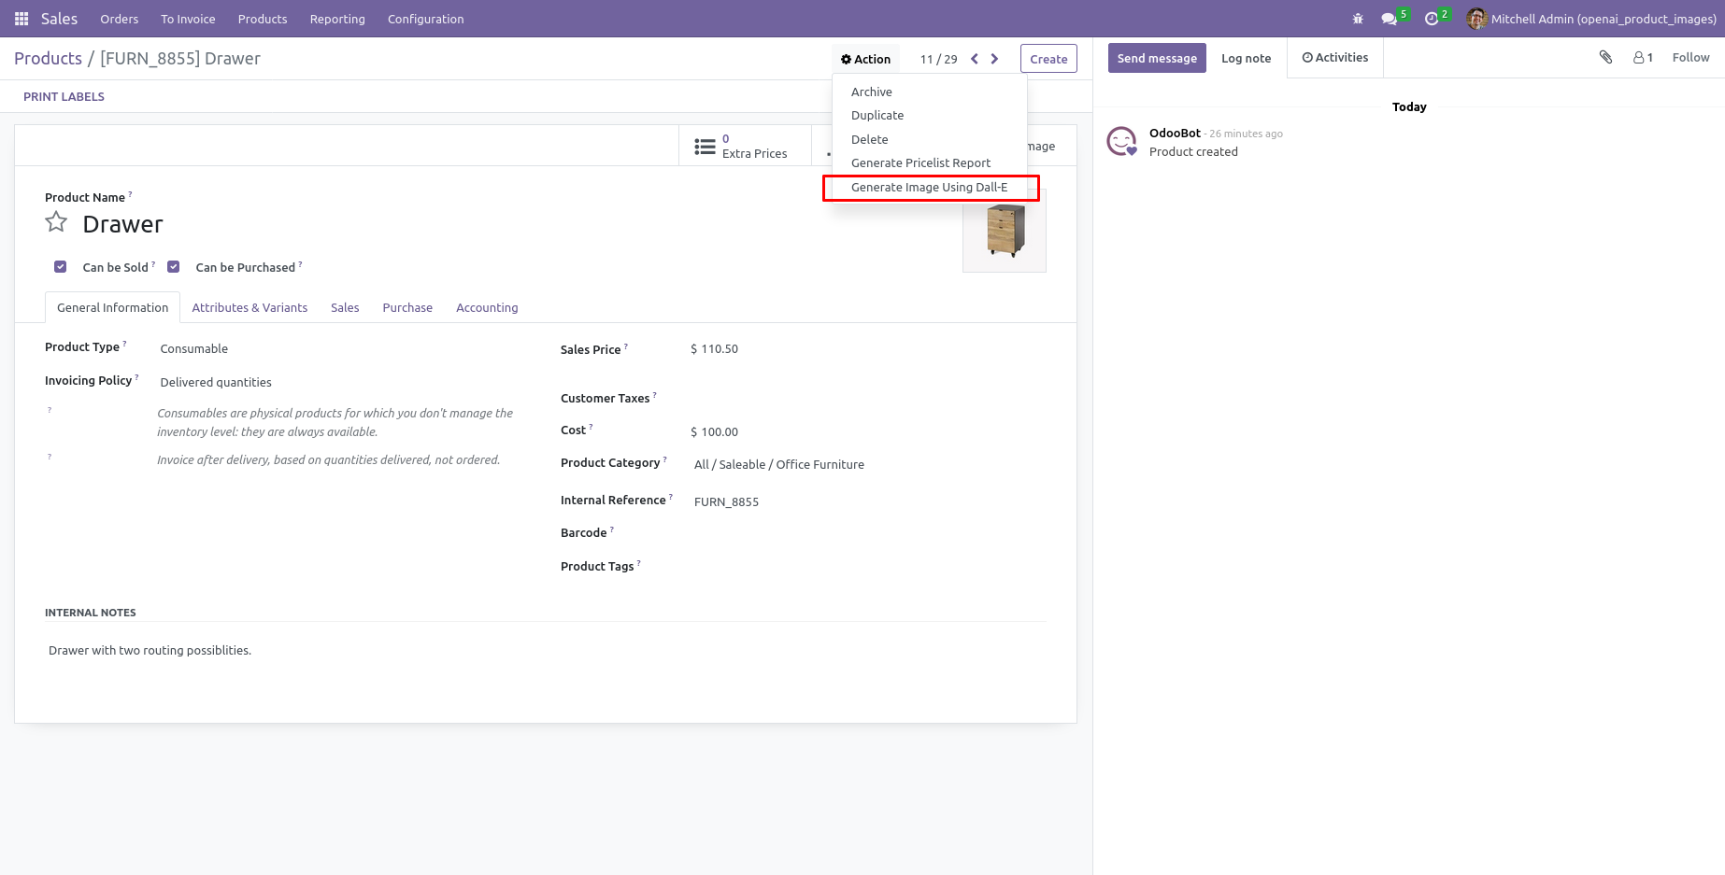Click the Product Tags field label
This screenshot has height=875, width=1725.
coord(597,567)
